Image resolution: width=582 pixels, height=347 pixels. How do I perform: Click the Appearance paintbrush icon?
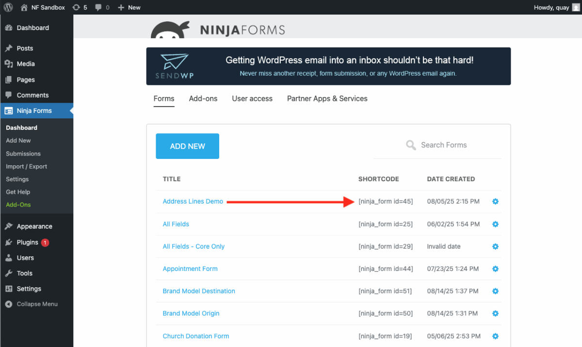point(9,226)
